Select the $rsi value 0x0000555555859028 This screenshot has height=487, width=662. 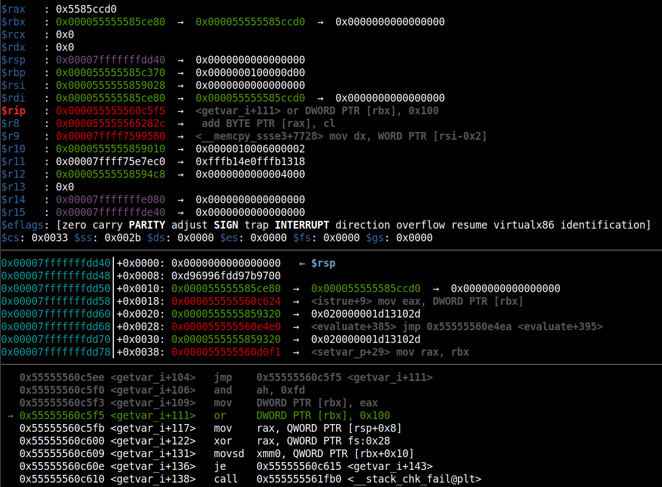(111, 85)
